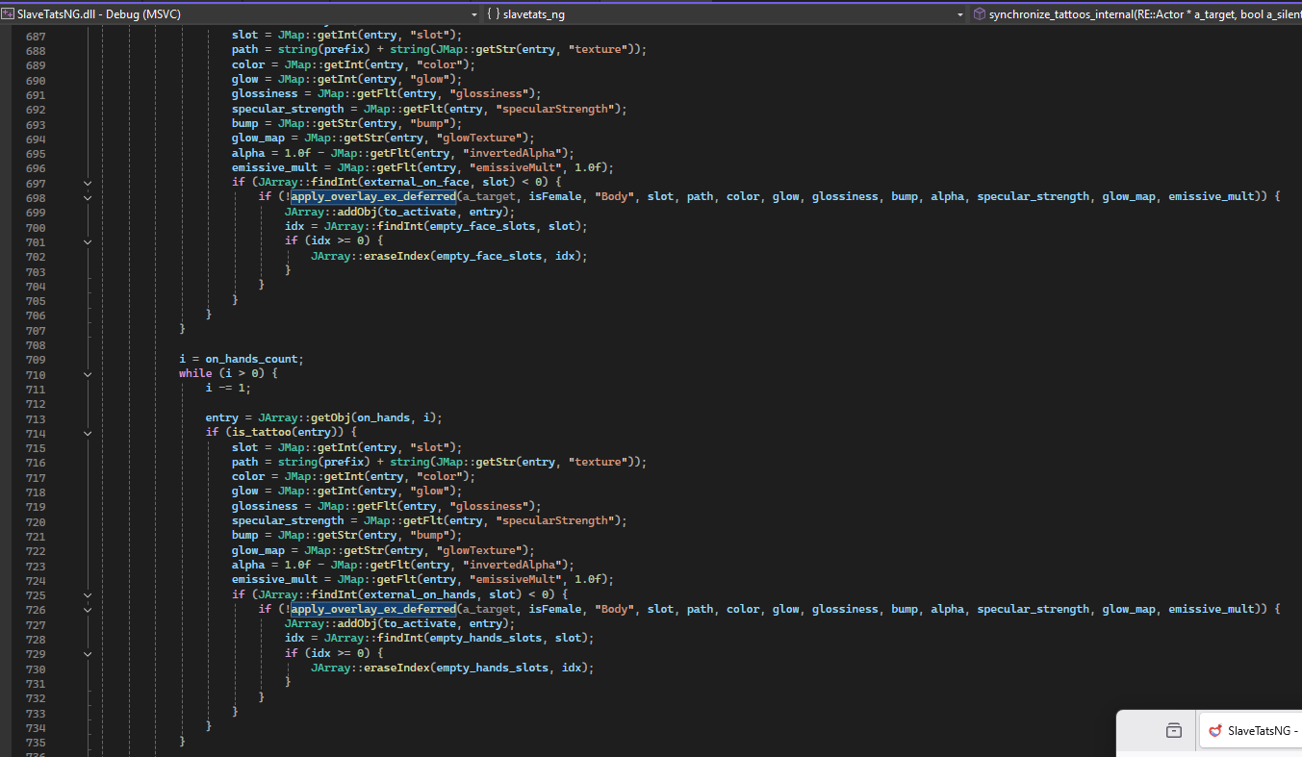The height and width of the screenshot is (757, 1302).
Task: Click line number 709 in the margin
Action: click(35, 360)
